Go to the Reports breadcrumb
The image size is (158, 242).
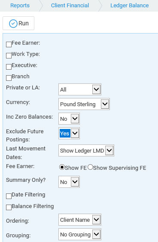20,6
